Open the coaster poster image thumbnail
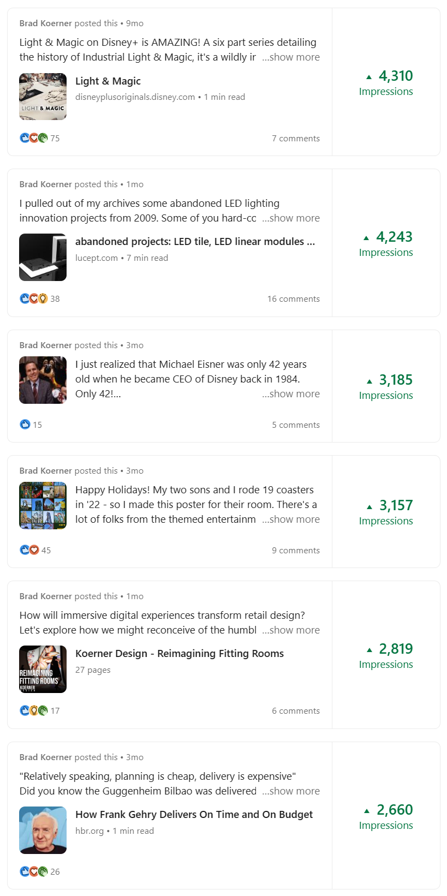 (43, 506)
